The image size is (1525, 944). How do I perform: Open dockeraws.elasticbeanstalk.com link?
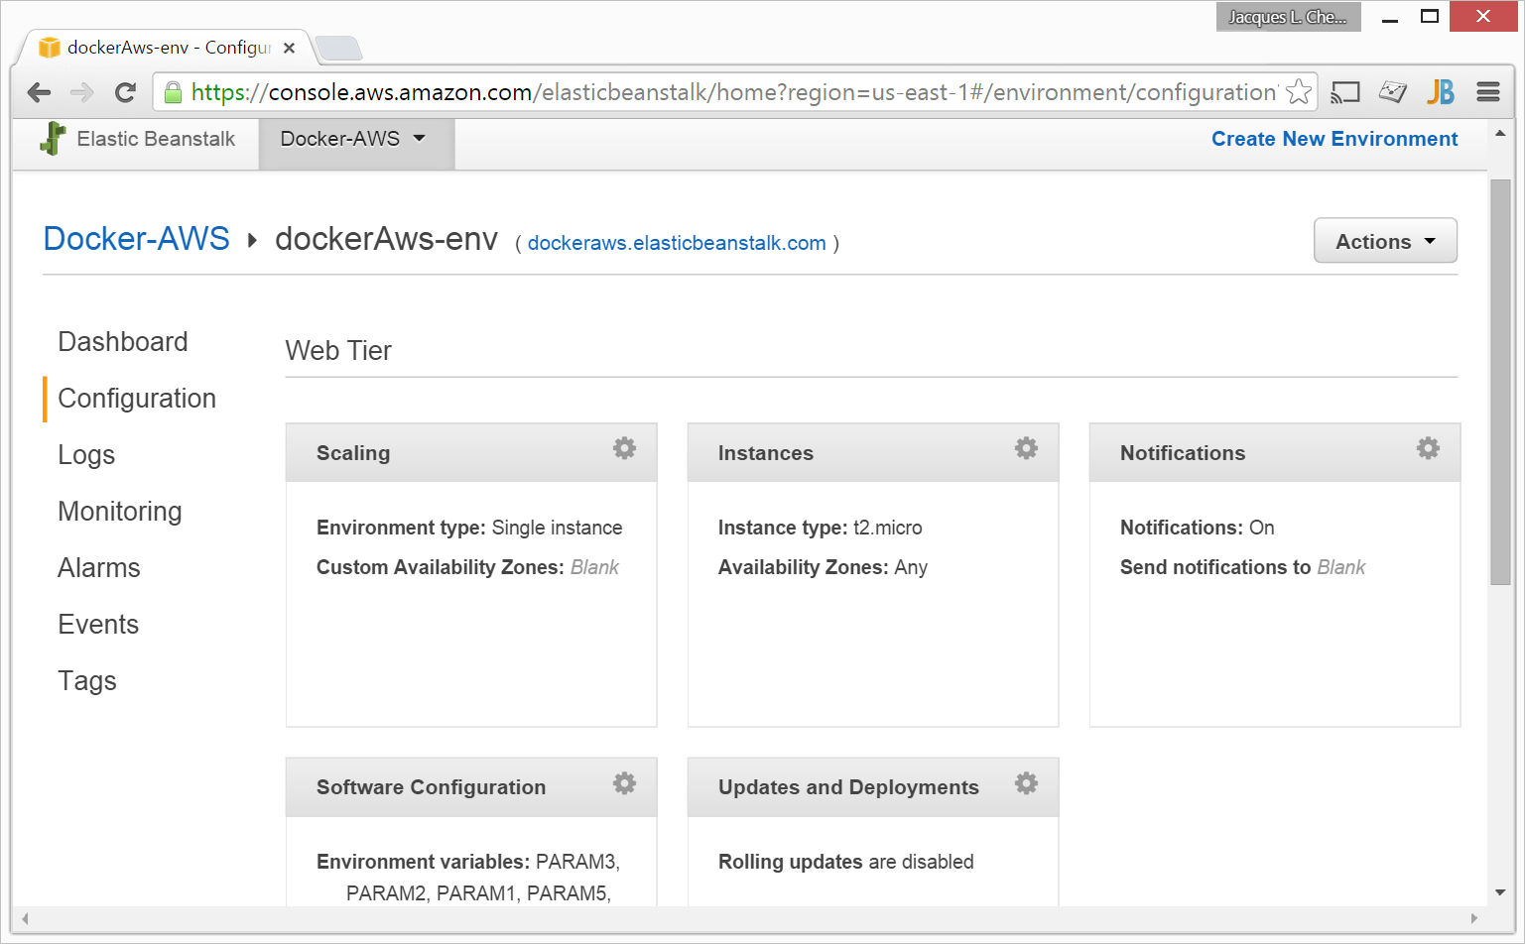(x=677, y=244)
